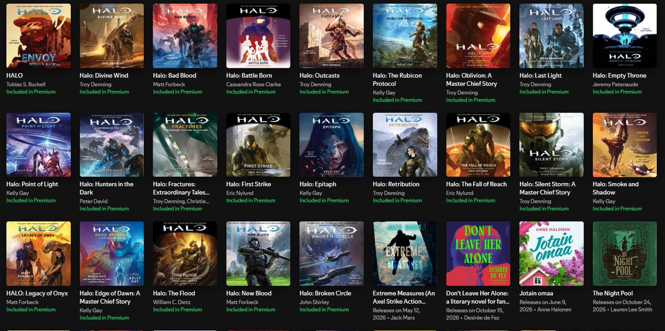Image resolution: width=665 pixels, height=331 pixels.
Task: Open the Halo: Silent Storm cover art
Action: tap(551, 145)
